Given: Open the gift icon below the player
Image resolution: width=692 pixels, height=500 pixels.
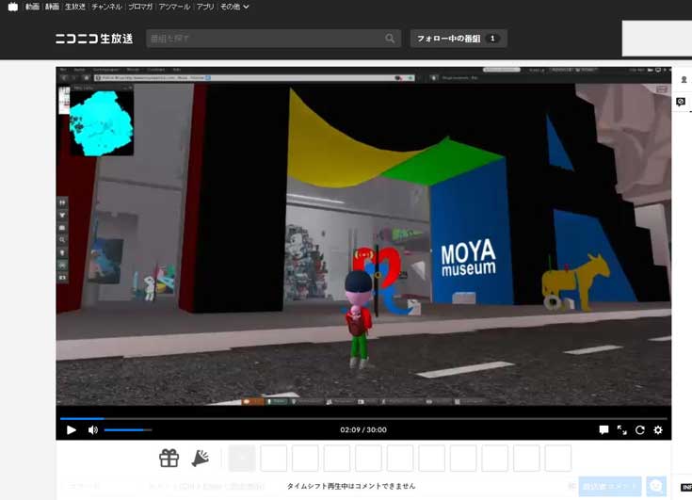Looking at the screenshot, I should (169, 459).
